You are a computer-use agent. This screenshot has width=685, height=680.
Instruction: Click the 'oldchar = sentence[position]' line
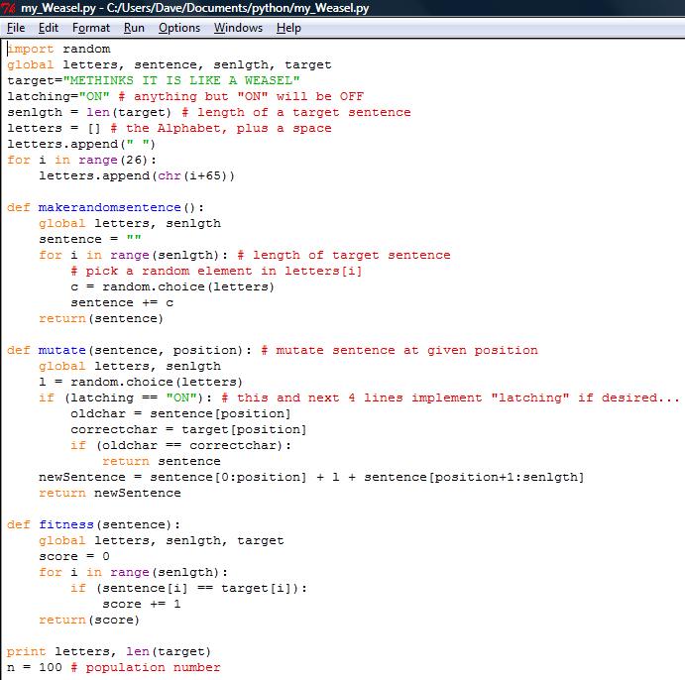(180, 414)
